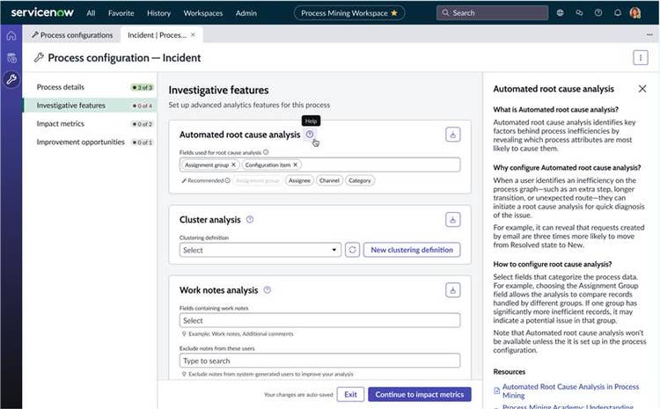Click the Exit button
This screenshot has height=409, width=660.
(350, 395)
